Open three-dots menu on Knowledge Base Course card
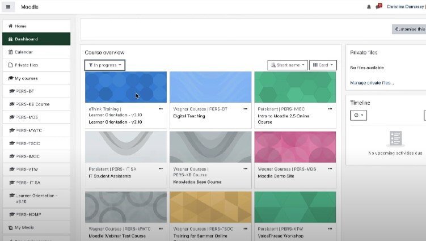This screenshot has width=426, height=241. [x=245, y=169]
